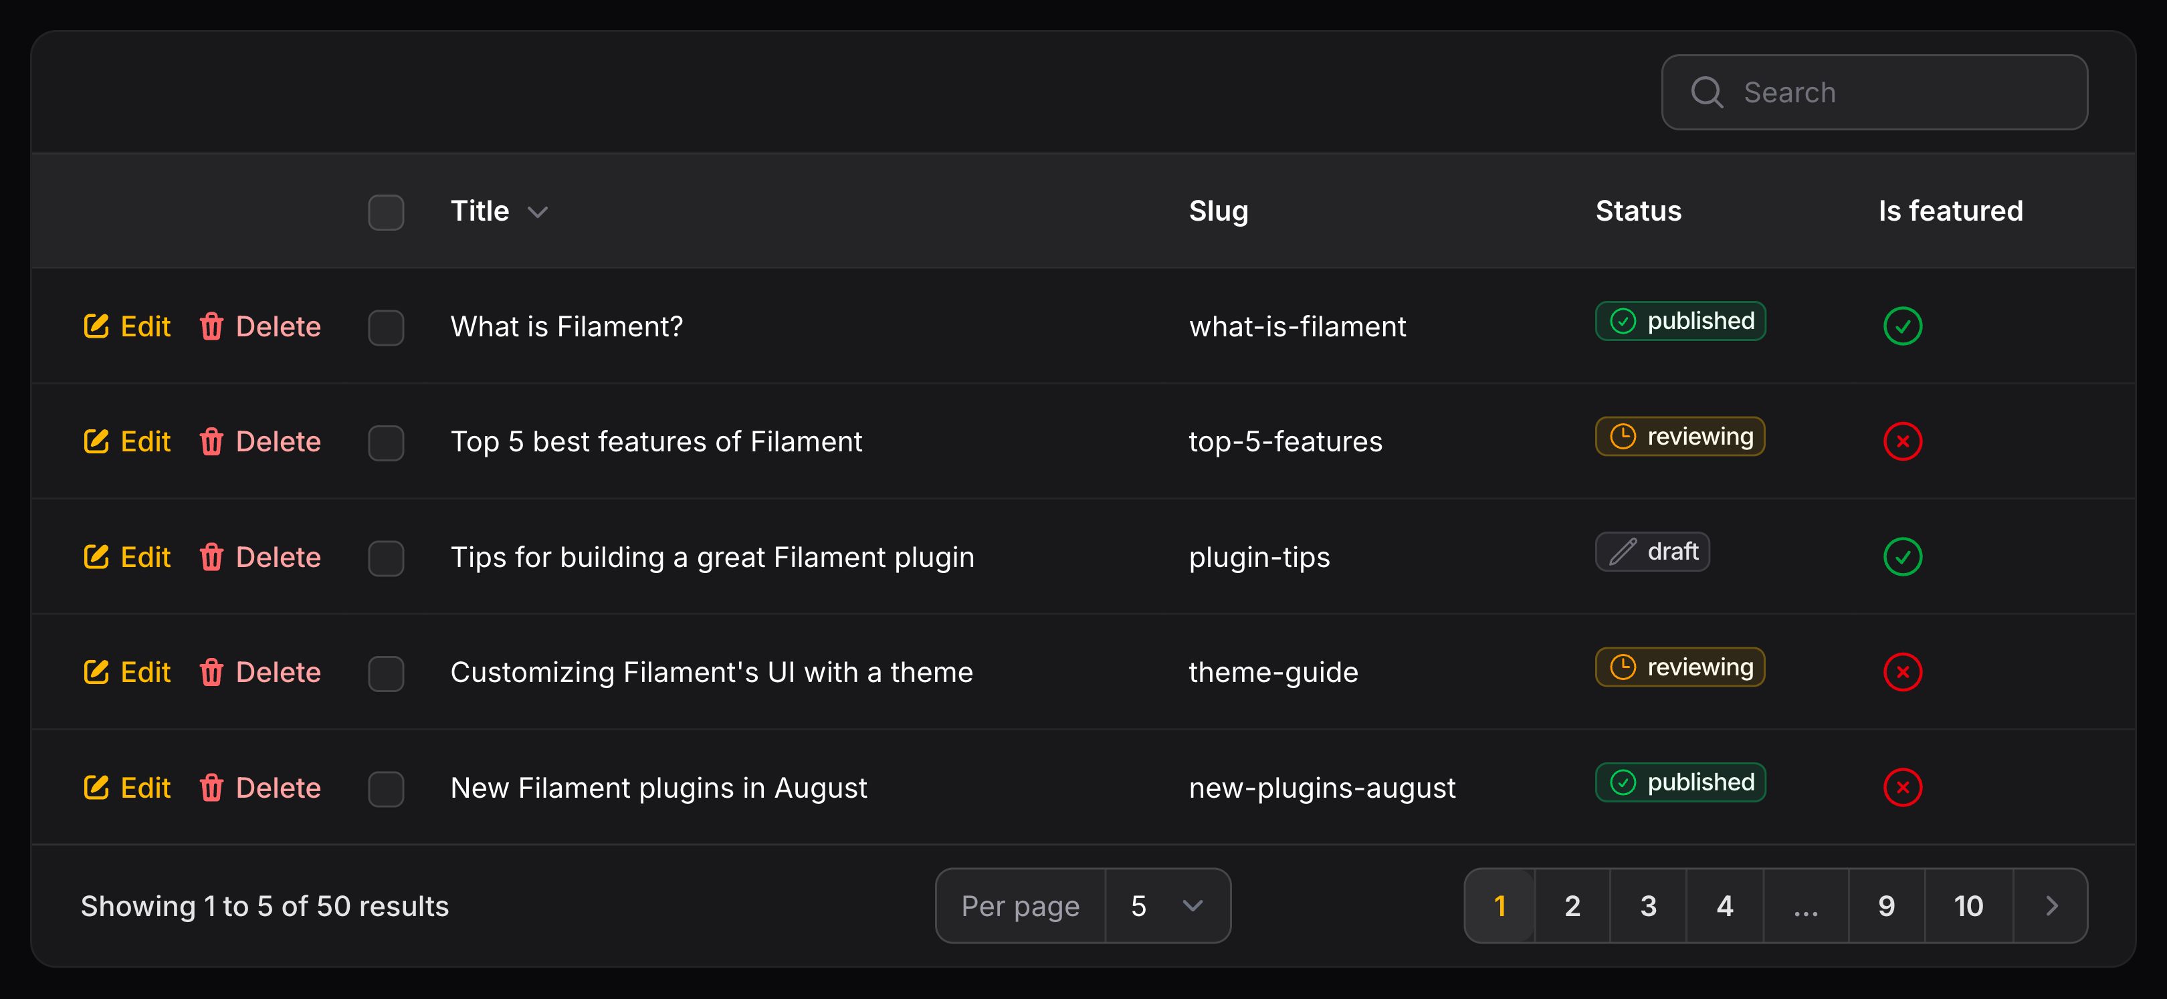
Task: Go to page 2 in pagination
Action: (x=1572, y=905)
